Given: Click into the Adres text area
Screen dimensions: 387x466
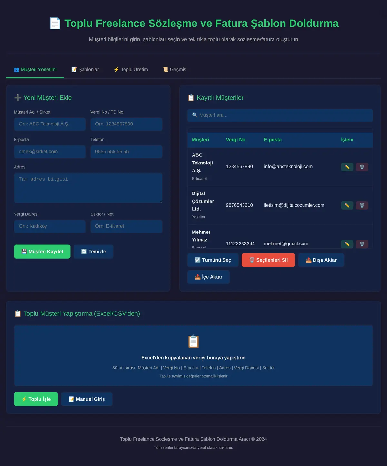Looking at the screenshot, I should tap(88, 188).
